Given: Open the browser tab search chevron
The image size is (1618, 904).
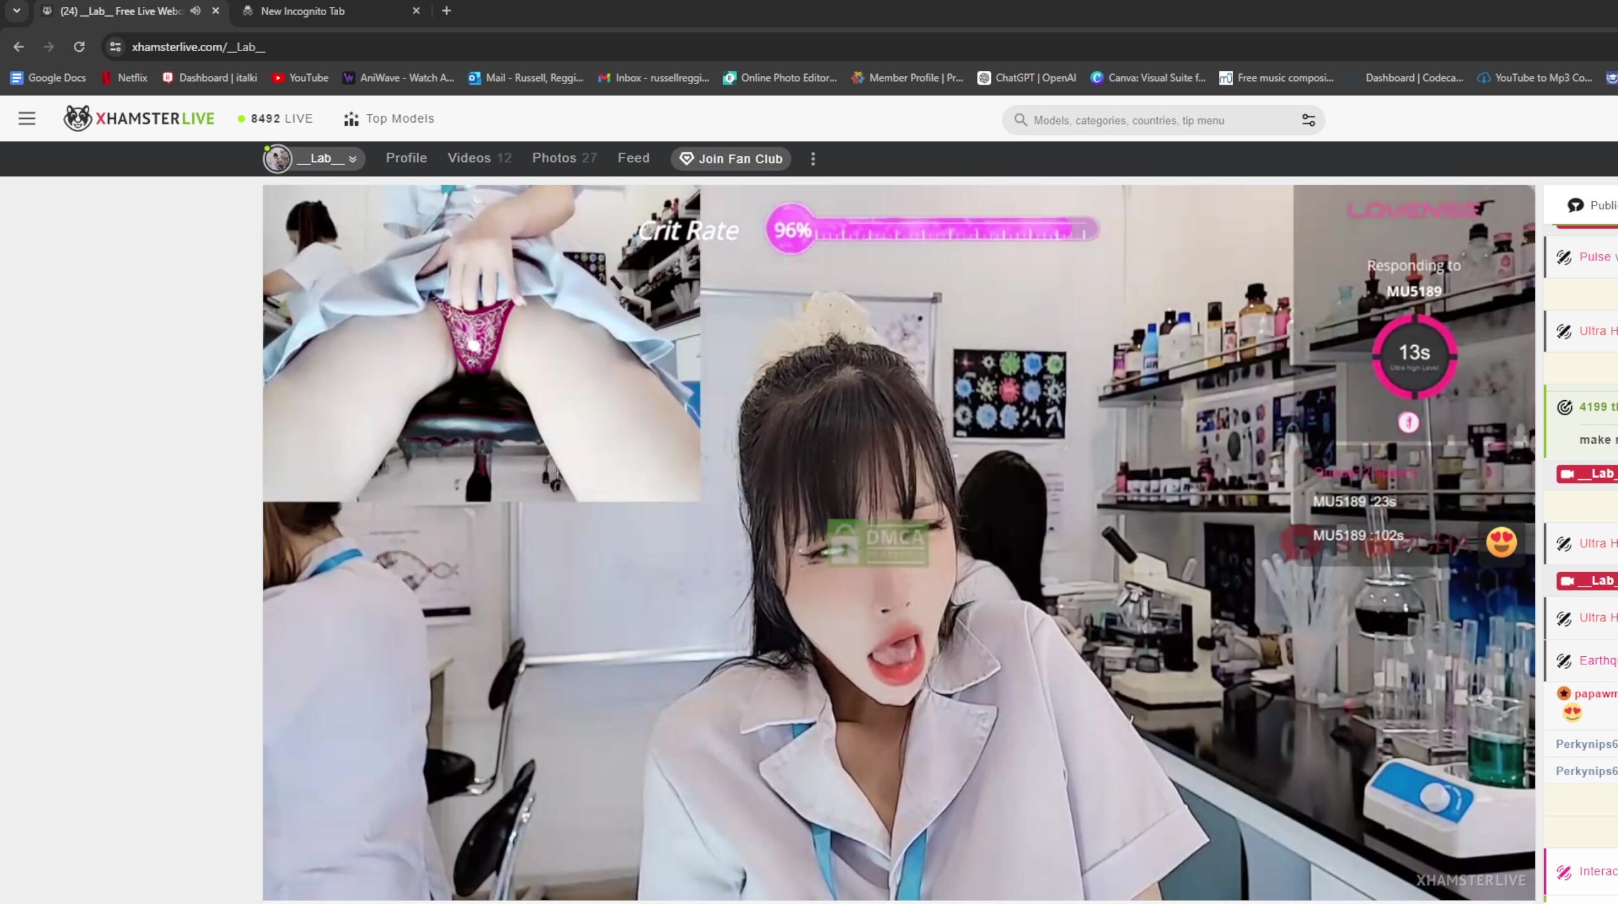Looking at the screenshot, I should tap(16, 10).
